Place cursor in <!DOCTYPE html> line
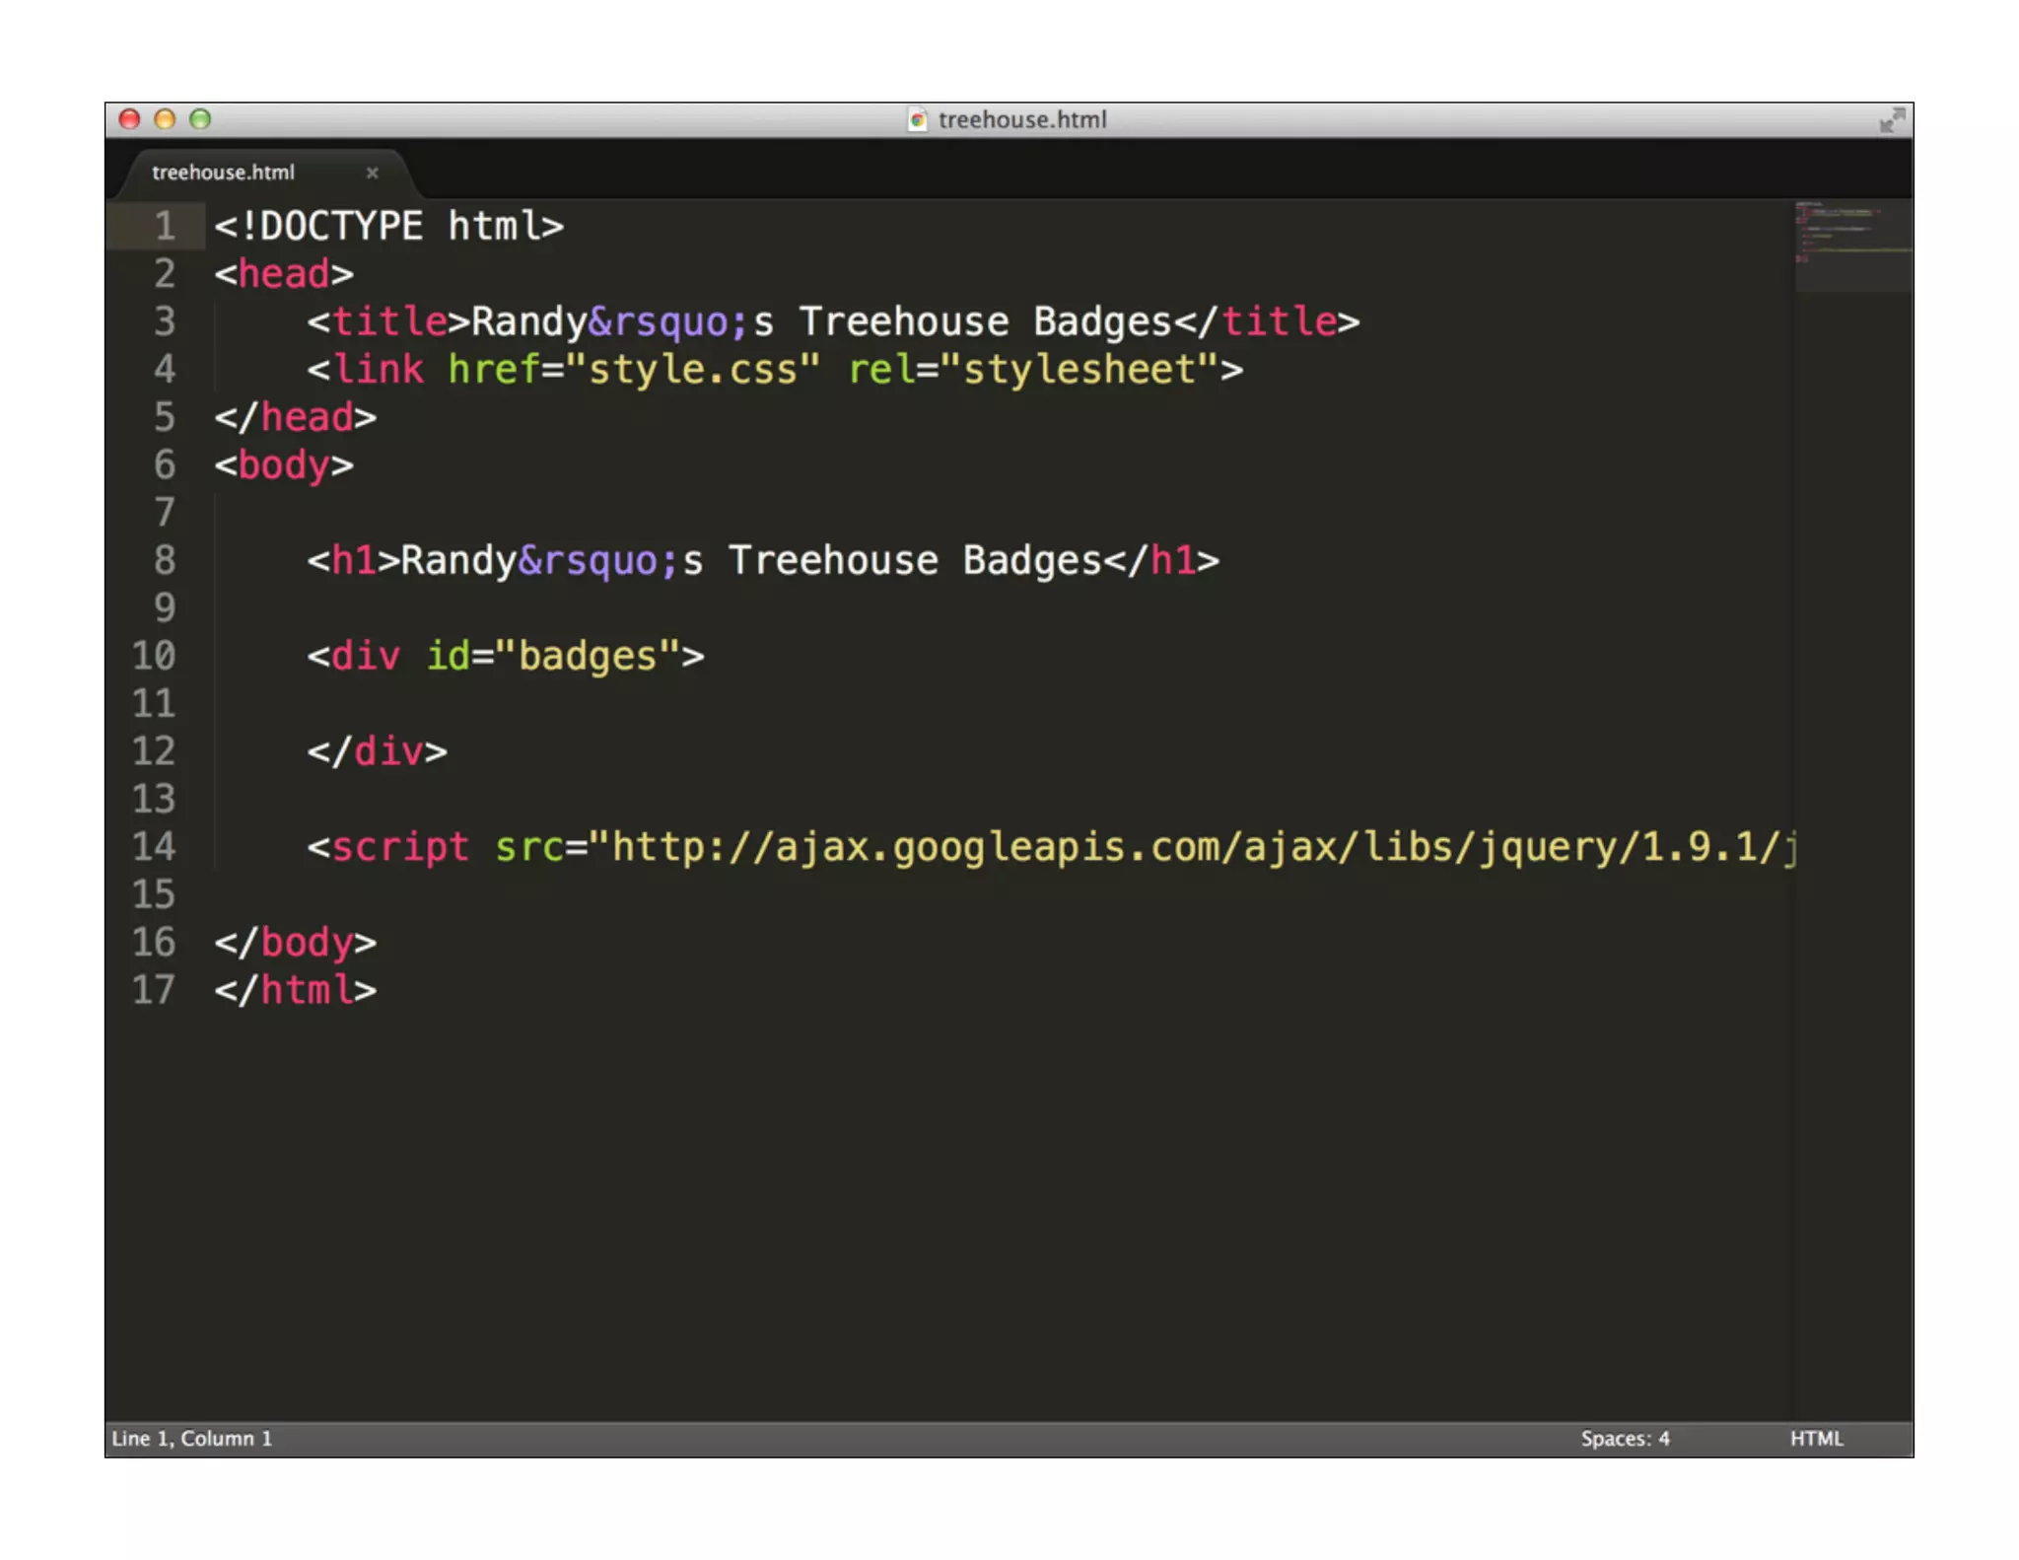 pyautogui.click(x=389, y=227)
